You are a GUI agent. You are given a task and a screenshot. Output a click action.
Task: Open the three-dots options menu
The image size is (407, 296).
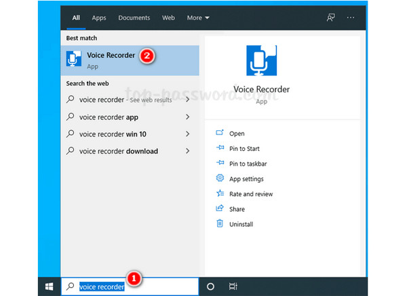click(x=351, y=18)
